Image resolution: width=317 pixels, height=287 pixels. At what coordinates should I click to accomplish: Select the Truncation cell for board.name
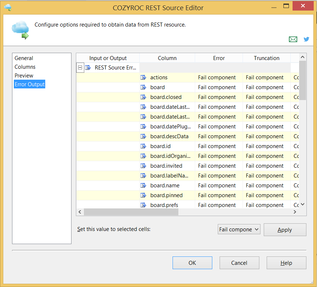pos(266,186)
